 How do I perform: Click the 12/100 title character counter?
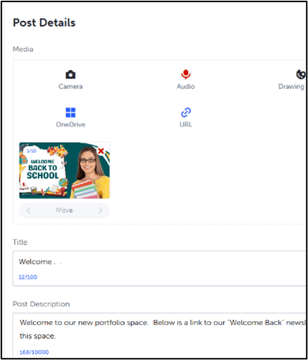28,277
